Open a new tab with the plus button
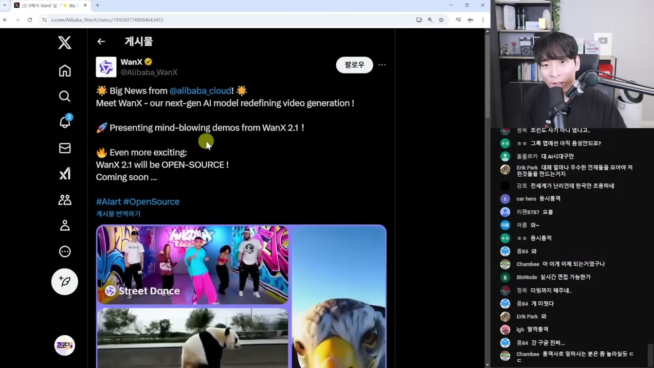The height and width of the screenshot is (368, 654). [x=97, y=5]
